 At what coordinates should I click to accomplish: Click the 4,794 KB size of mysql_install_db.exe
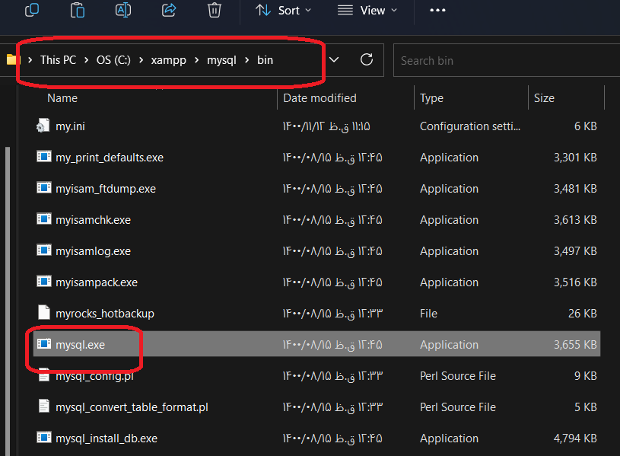[x=575, y=438]
